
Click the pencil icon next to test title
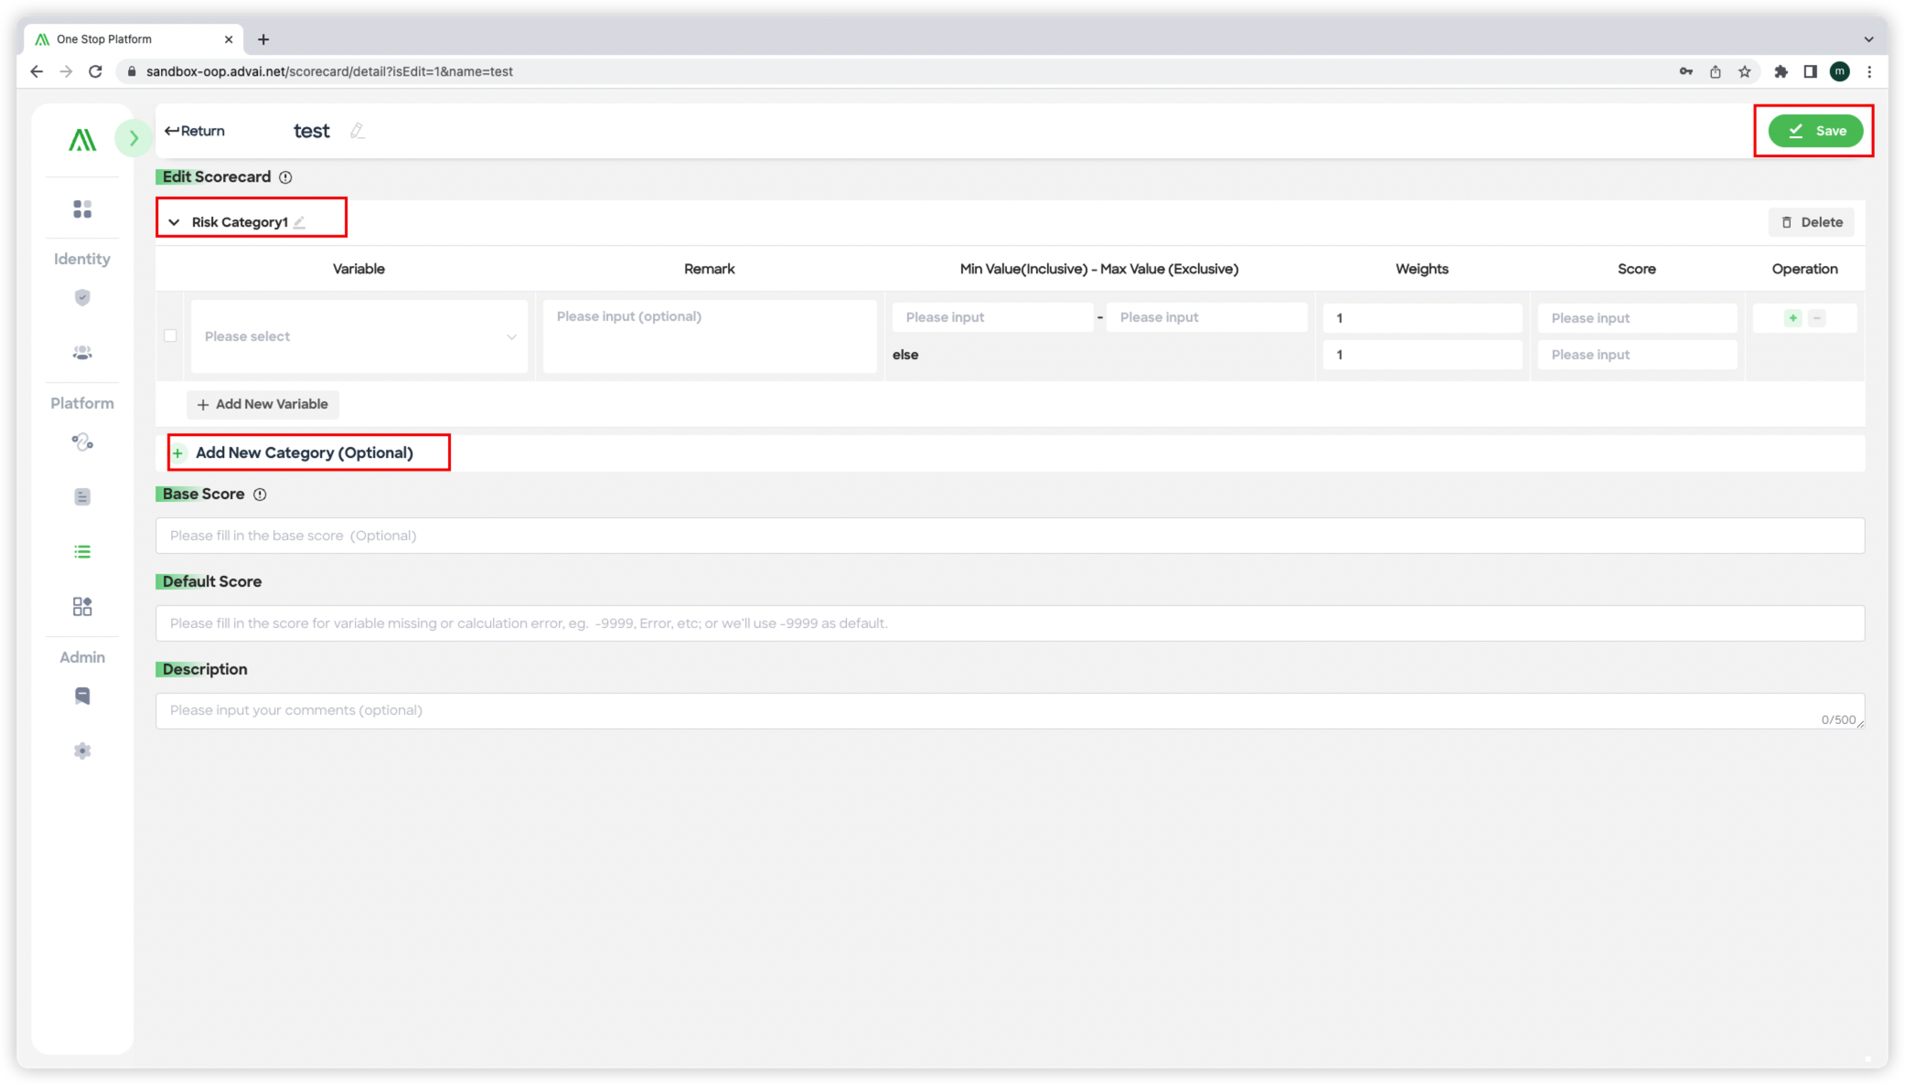tap(358, 131)
